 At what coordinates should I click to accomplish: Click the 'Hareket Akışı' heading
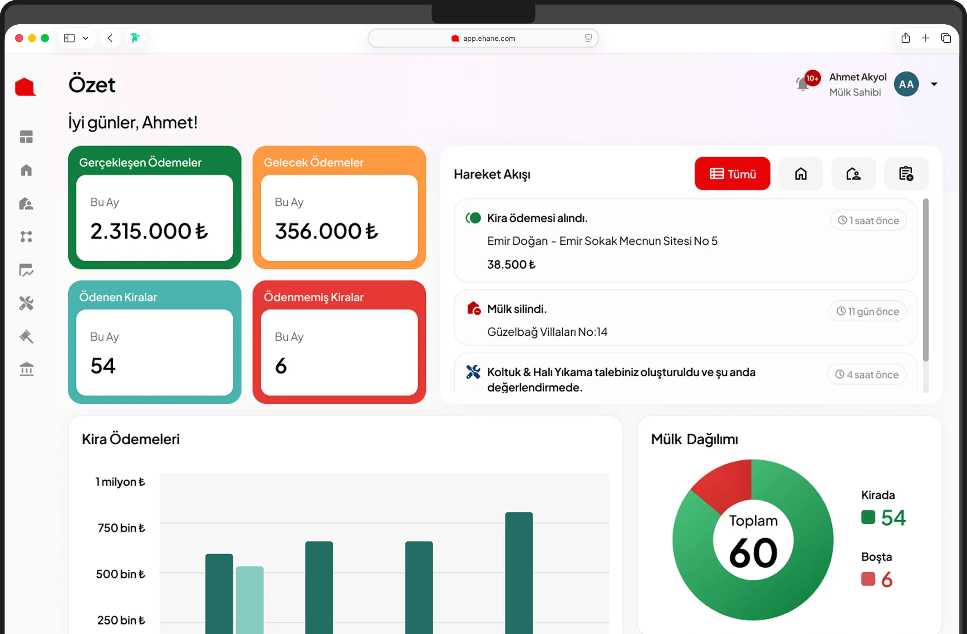tap(492, 174)
